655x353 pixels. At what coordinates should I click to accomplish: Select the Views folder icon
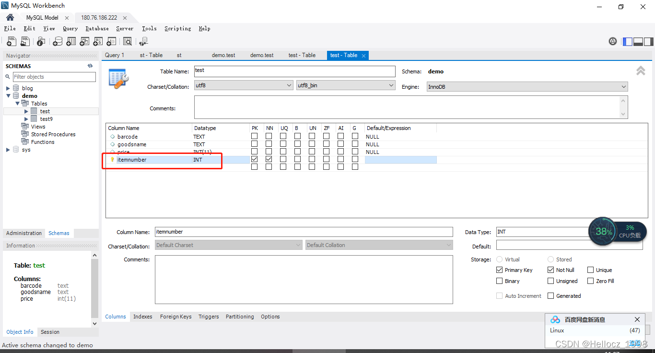point(25,127)
